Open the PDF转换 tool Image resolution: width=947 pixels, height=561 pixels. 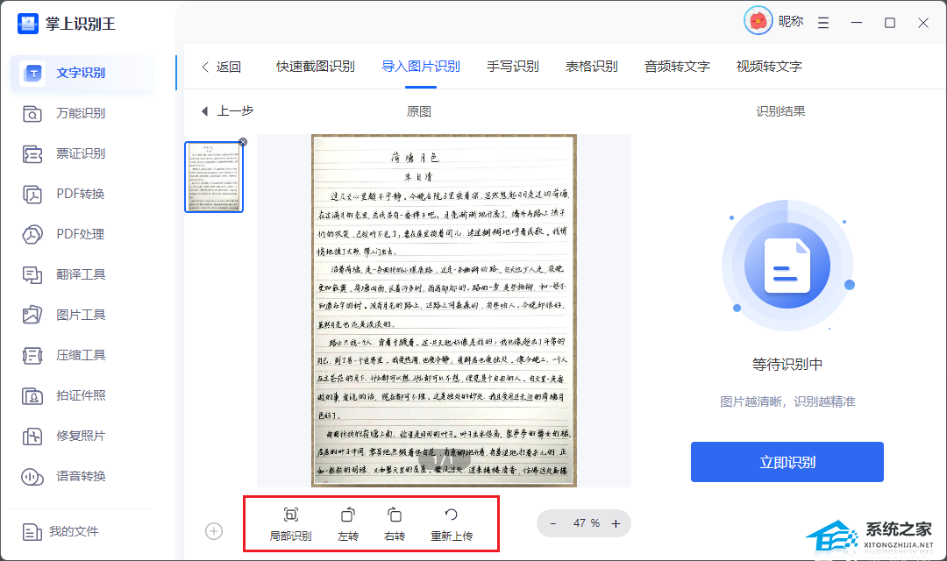pos(81,194)
